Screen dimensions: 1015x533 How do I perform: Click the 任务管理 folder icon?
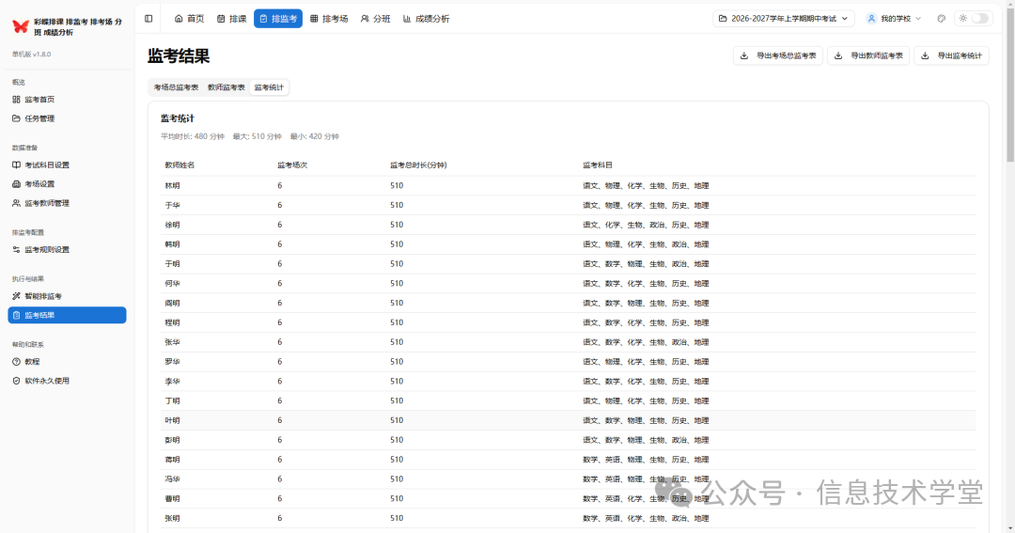tap(16, 118)
